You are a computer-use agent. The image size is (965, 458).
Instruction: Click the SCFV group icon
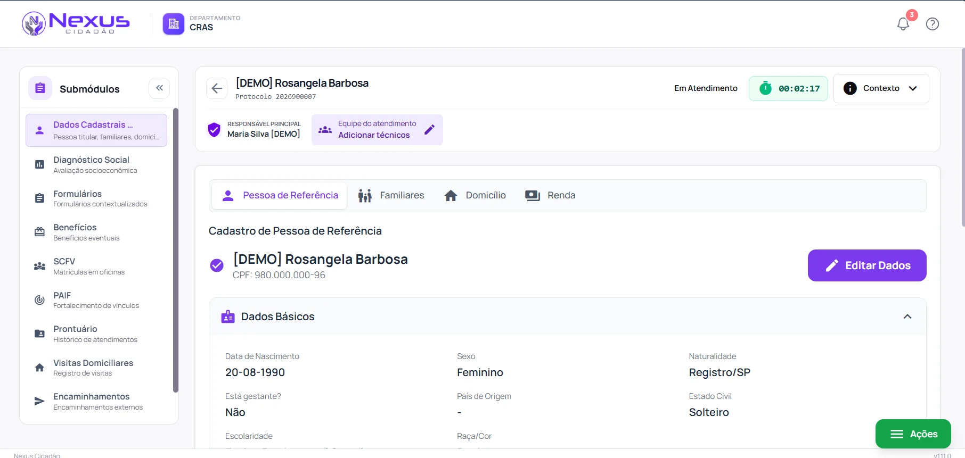click(x=39, y=266)
